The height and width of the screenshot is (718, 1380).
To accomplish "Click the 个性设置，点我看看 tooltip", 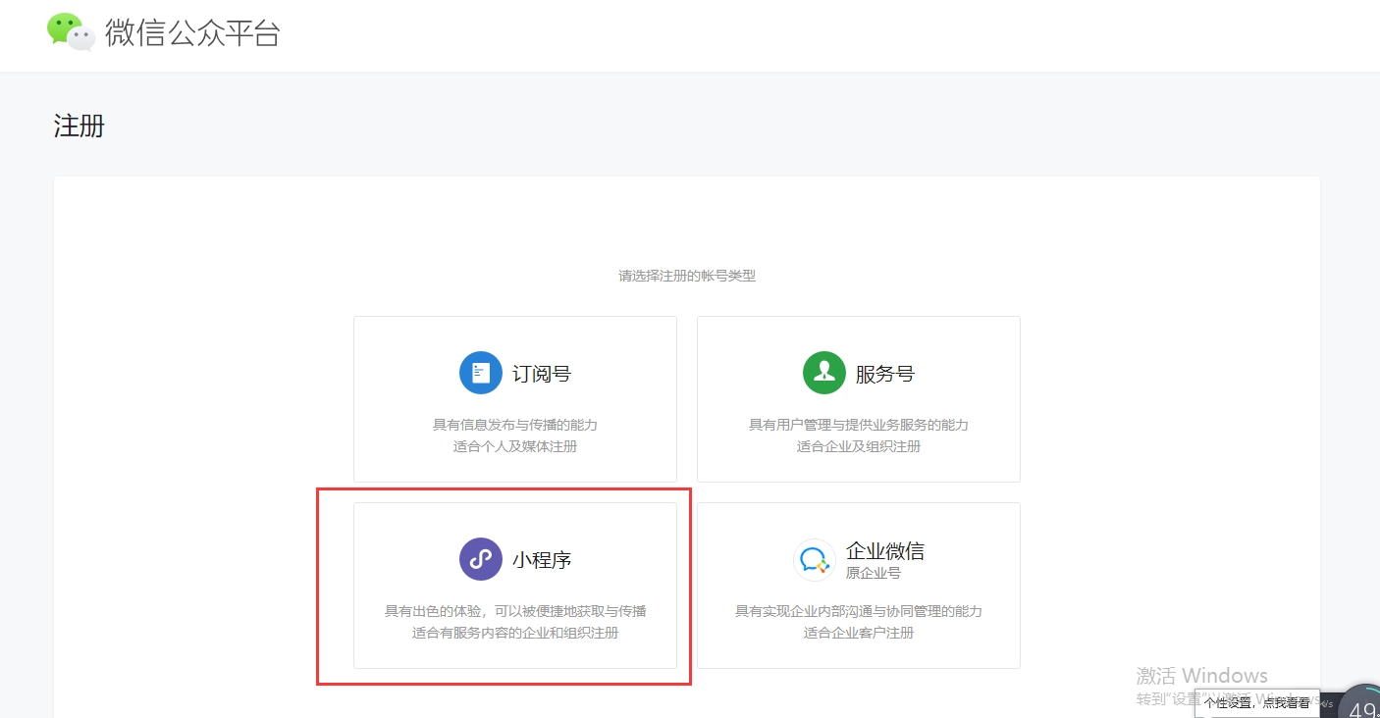I will click(x=1257, y=702).
